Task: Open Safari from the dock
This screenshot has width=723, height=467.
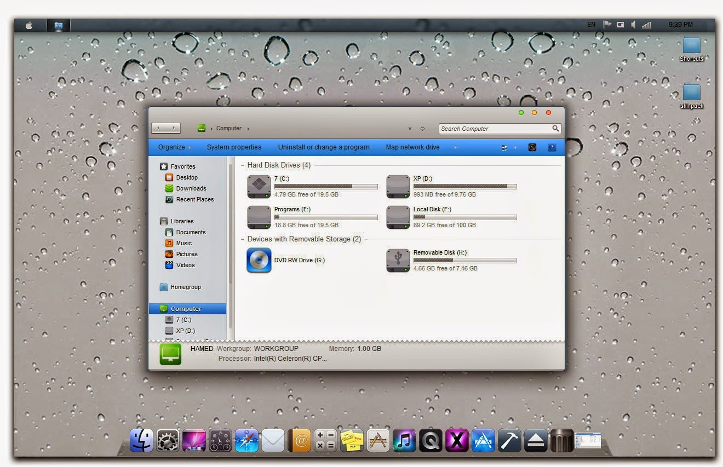Action: point(246,440)
